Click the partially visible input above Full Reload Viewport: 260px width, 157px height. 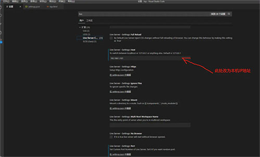tap(150, 27)
